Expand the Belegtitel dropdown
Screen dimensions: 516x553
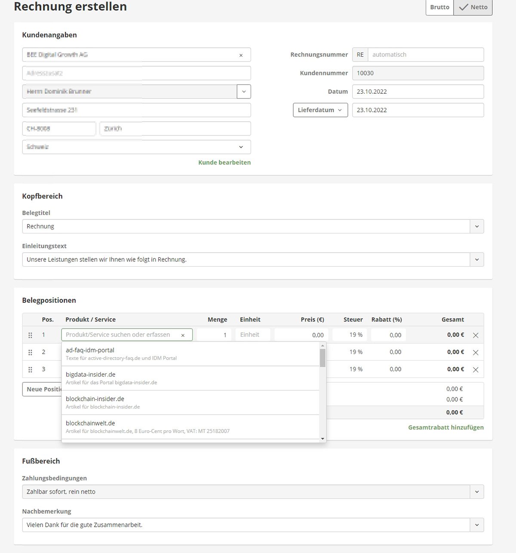pos(476,227)
